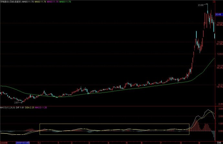Viewport: 223px width, 144px height.
Task: Click the 38.2% Fibonacci level label
Action: pos(219,68)
